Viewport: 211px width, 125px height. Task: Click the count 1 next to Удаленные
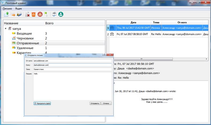tap(46, 48)
